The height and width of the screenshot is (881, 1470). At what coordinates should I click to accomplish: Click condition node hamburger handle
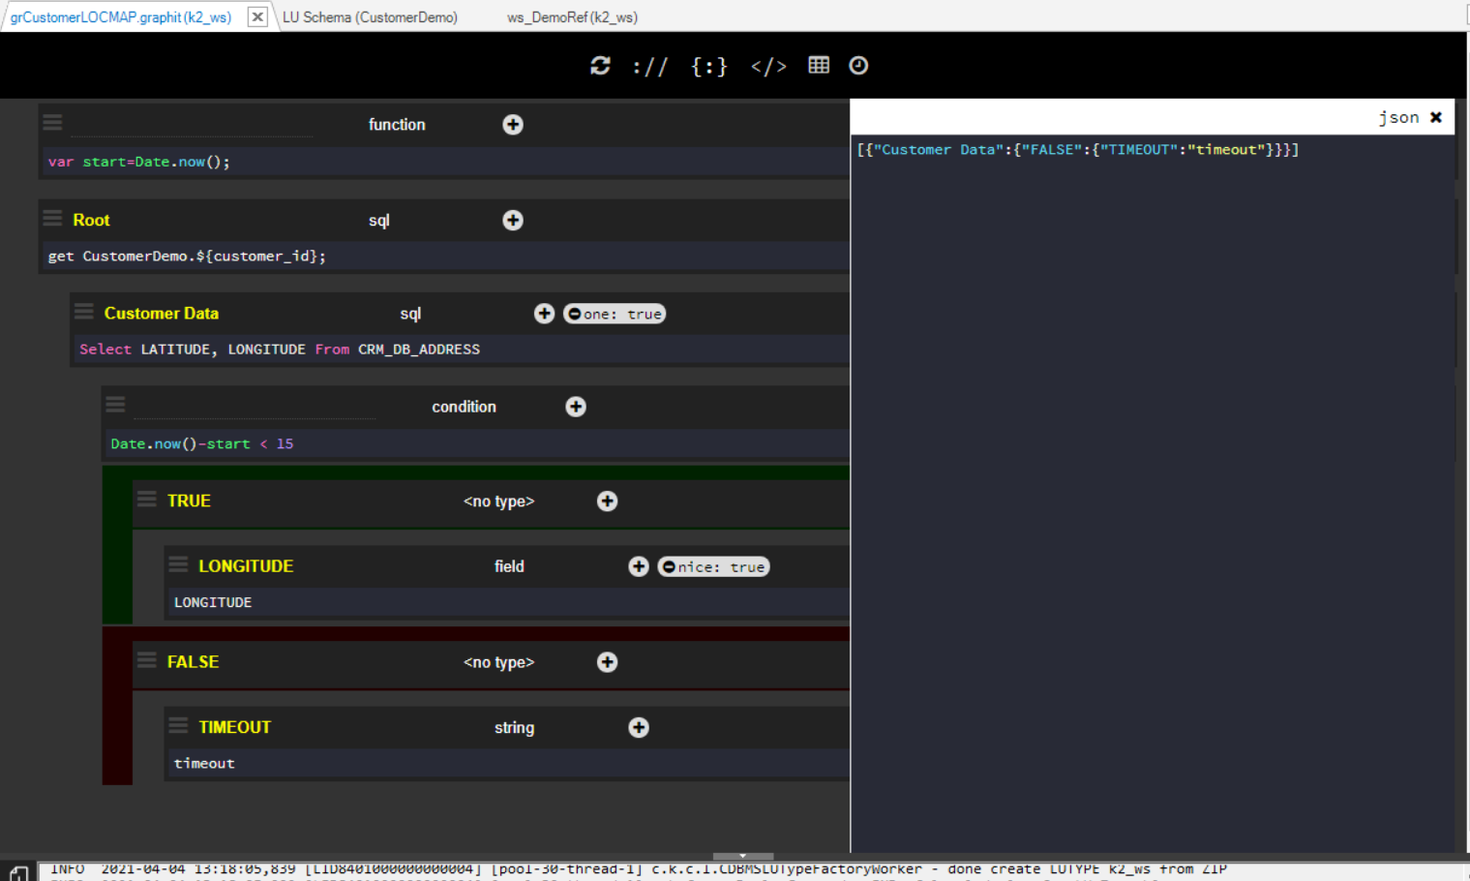pos(115,404)
